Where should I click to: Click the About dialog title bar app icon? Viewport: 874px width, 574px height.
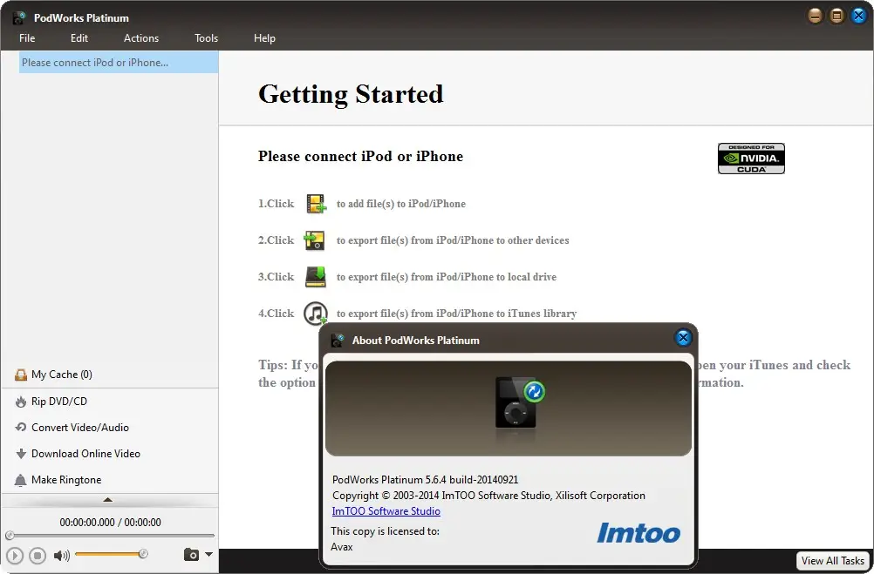coord(338,341)
